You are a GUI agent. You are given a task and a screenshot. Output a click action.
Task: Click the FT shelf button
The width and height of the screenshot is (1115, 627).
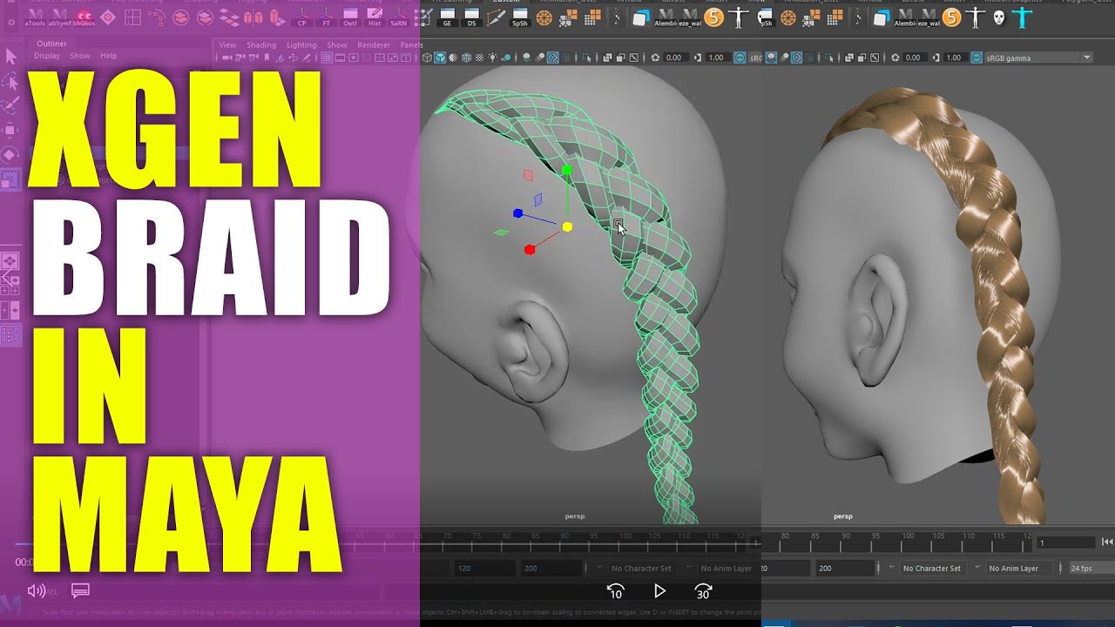326,17
